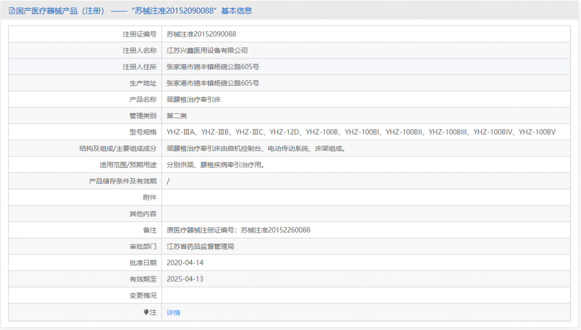Screen dimensions: 581x330
Task: Click the 变更情况 label cell
Action: 85,295
